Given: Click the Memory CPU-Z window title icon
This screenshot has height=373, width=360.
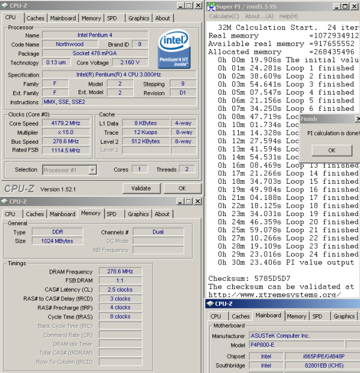Looking at the screenshot, I should tap(5, 202).
